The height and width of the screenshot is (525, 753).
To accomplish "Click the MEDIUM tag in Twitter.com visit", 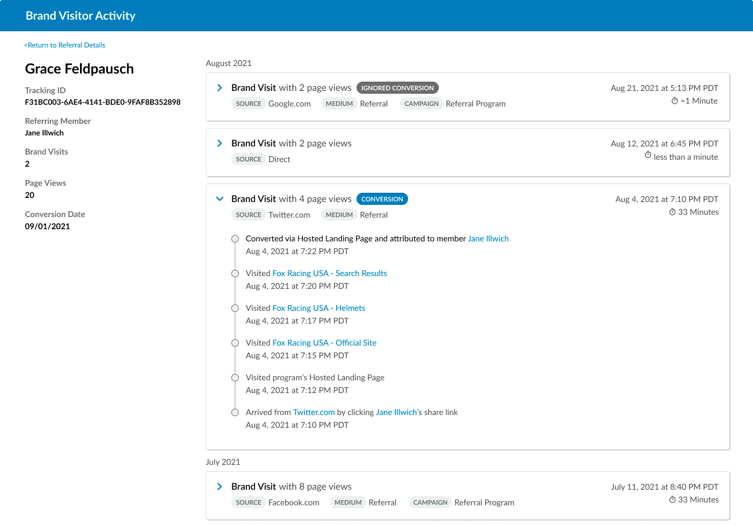I will pos(339,215).
